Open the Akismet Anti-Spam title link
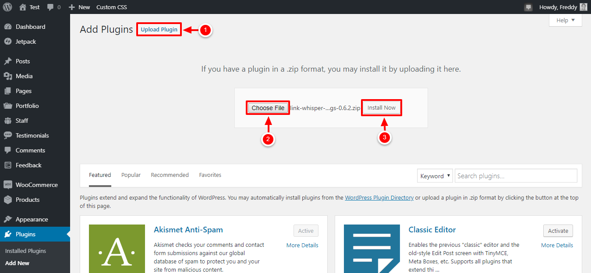 pos(188,229)
